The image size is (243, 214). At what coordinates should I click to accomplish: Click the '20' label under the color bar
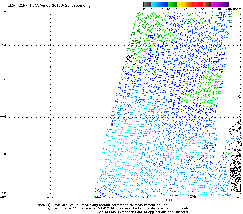click(177, 9)
